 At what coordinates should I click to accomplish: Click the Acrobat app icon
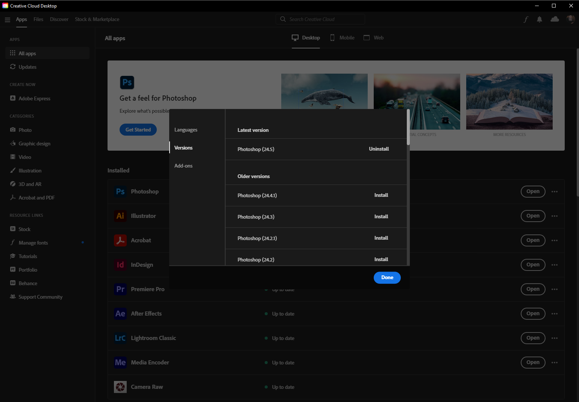pos(120,240)
